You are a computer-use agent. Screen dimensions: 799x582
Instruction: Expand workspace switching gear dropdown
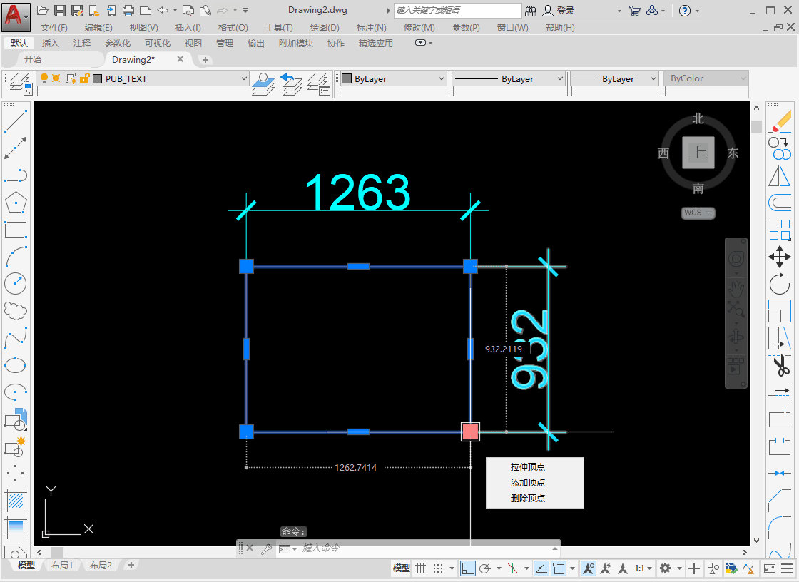pos(679,568)
